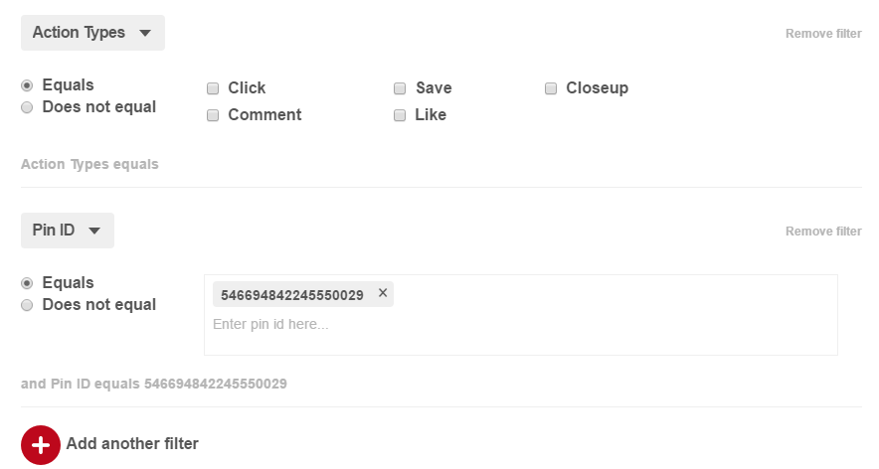Check the Comment action type
Viewport: 879px width, 469px height.
point(213,115)
